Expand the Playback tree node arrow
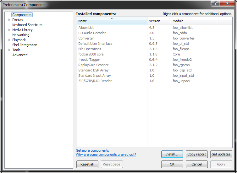The image size is (237, 173). pyautogui.click(x=9, y=40)
